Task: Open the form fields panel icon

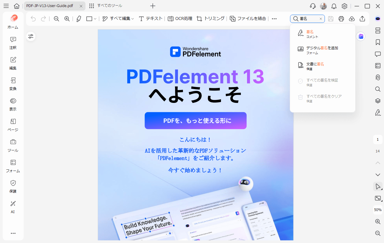Action: pos(378,66)
